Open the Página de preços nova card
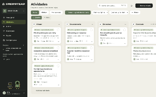156x97 pixels. point(144,54)
